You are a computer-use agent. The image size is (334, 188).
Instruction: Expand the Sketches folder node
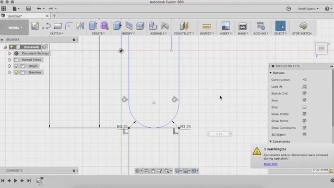[x=9, y=73]
